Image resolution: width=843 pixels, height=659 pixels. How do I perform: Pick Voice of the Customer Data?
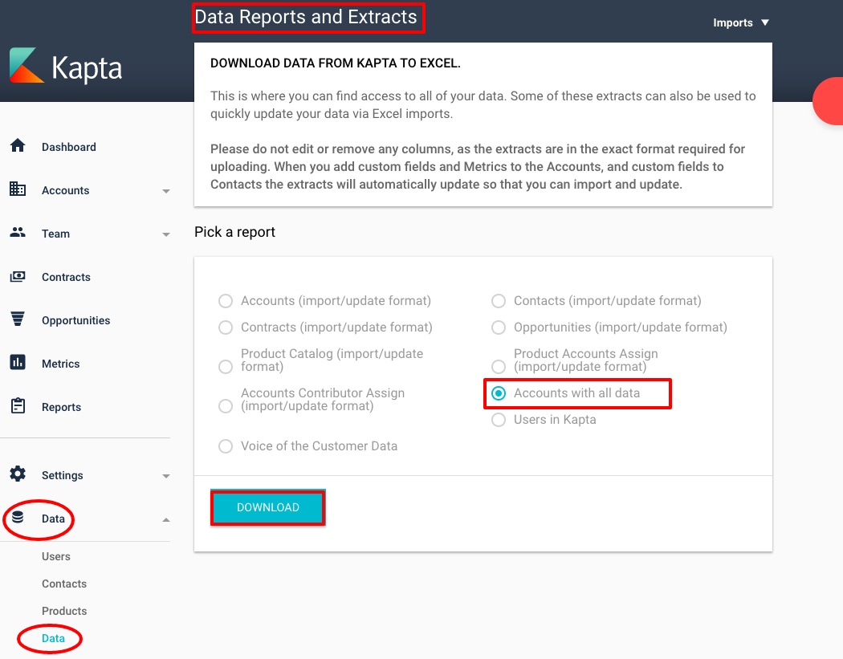tap(226, 446)
